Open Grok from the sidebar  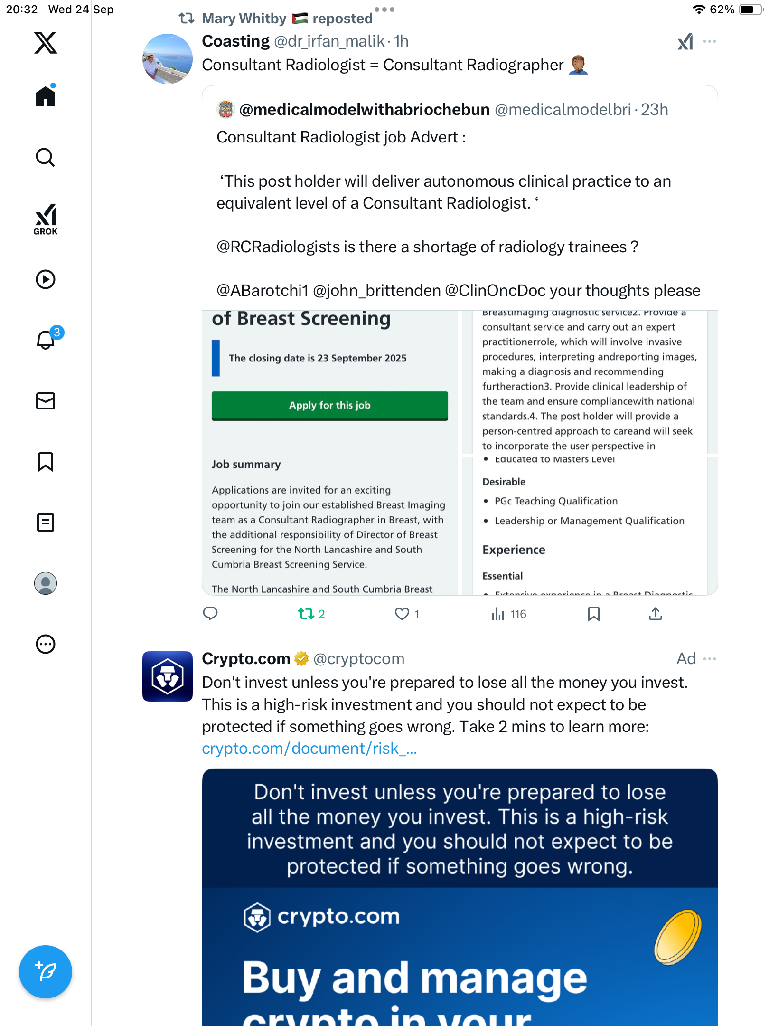point(46,219)
